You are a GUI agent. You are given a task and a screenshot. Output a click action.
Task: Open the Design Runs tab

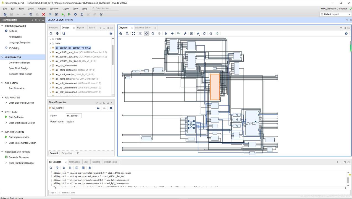click(x=111, y=162)
